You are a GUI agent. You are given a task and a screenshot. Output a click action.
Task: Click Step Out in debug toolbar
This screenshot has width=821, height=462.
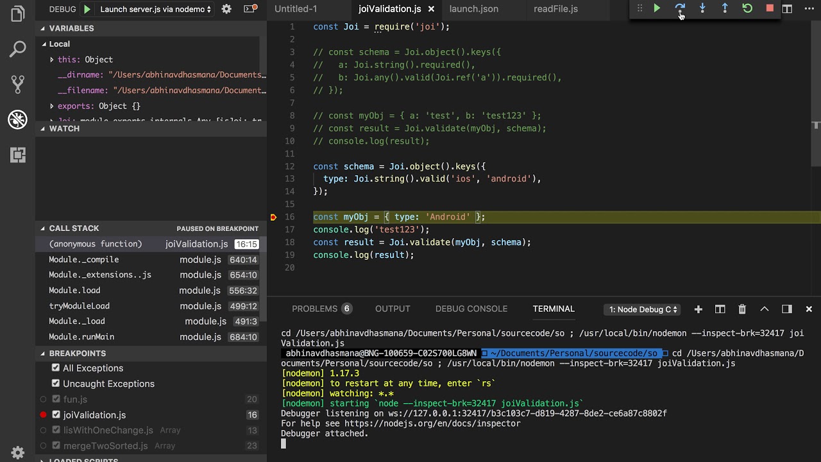point(725,8)
